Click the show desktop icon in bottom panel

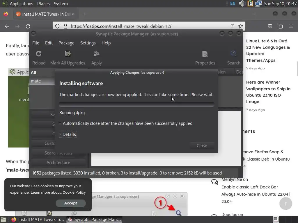click(3, 220)
